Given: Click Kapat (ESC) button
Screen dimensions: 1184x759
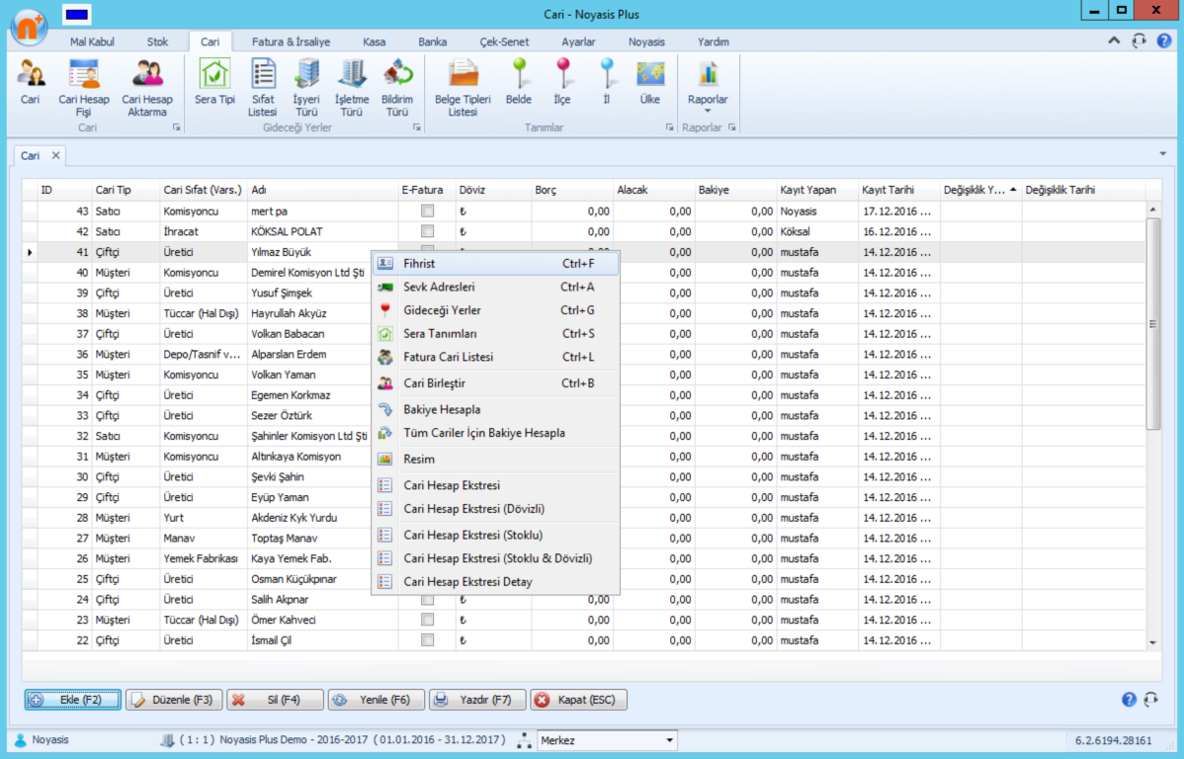Looking at the screenshot, I should (x=578, y=700).
